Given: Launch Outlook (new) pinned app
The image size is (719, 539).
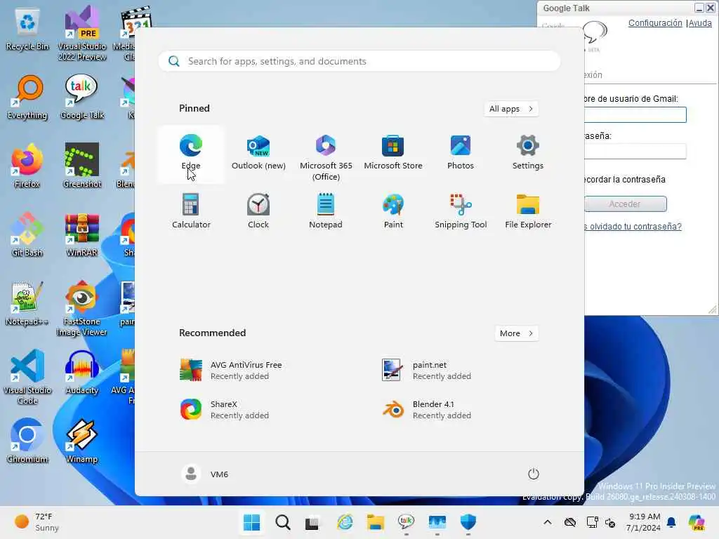Looking at the screenshot, I should click(258, 154).
